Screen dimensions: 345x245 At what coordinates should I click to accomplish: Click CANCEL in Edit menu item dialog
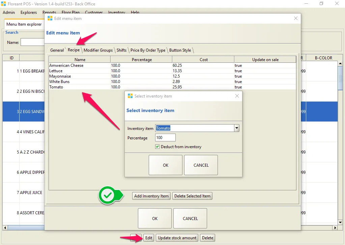190,218
